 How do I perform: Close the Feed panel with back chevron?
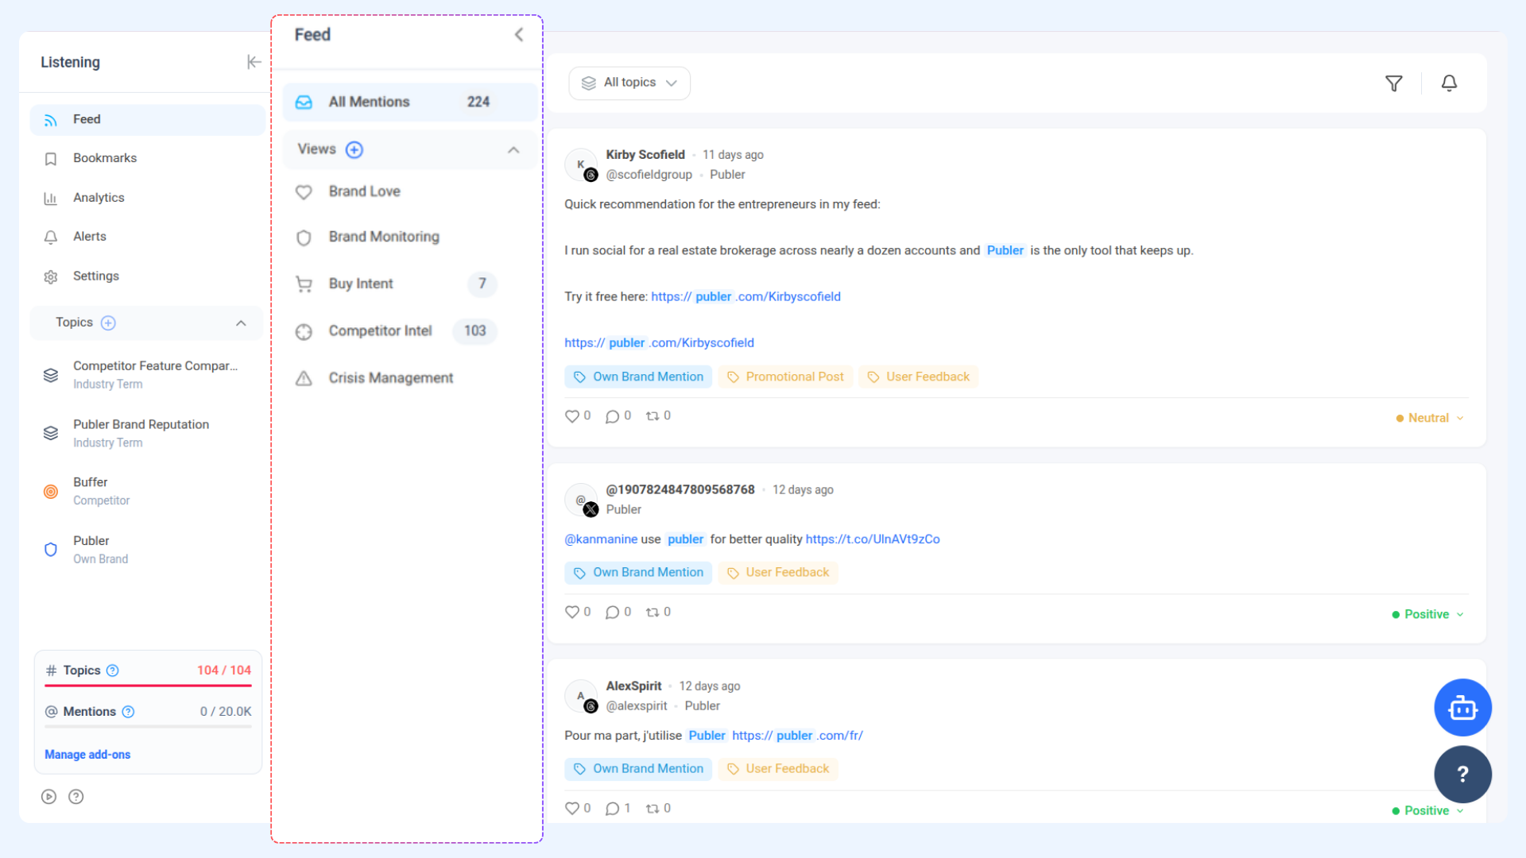pos(519,34)
